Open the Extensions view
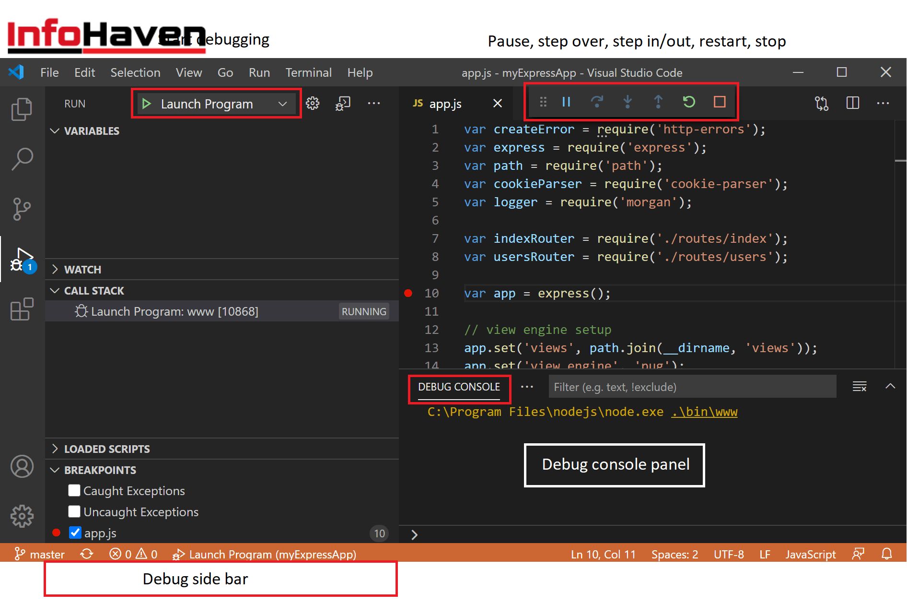Image resolution: width=907 pixels, height=604 pixels. pos(22,309)
